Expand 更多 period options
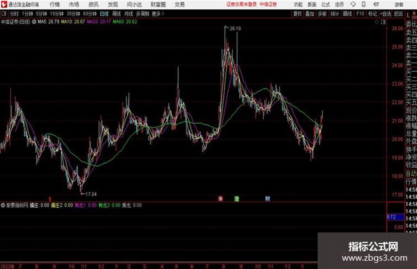 [158, 14]
